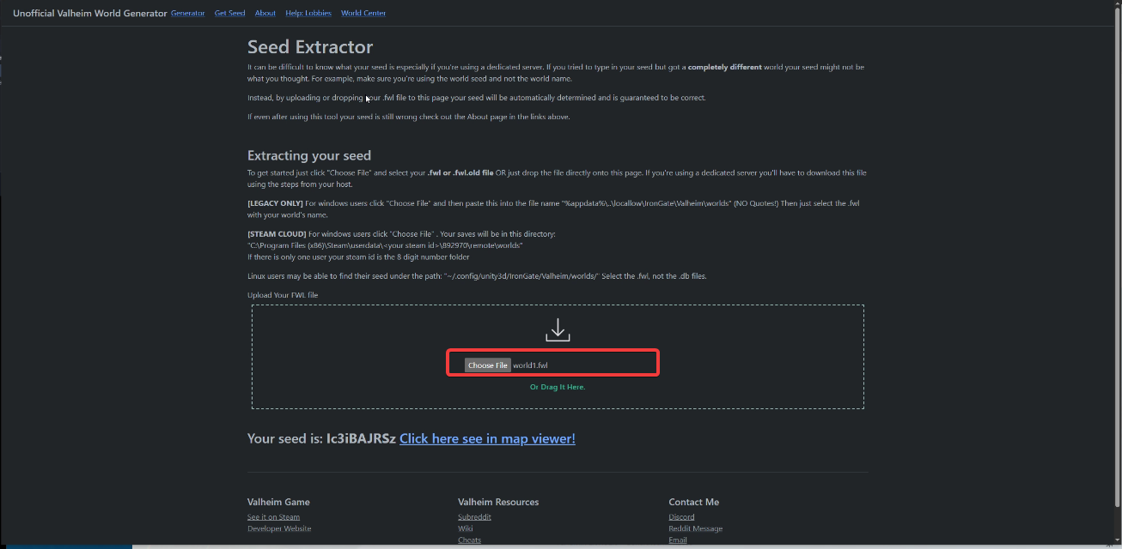
Task: Click the 'Valheim Resources' footer heading
Action: 498,502
